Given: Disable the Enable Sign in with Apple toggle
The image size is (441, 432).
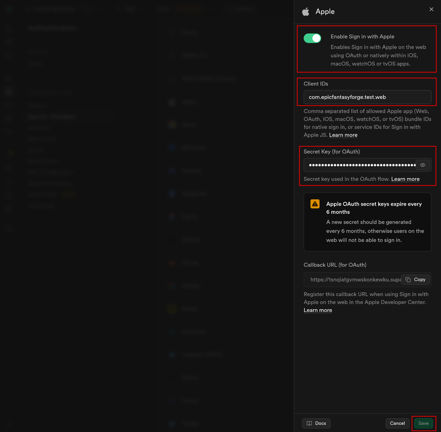Looking at the screenshot, I should pos(312,38).
